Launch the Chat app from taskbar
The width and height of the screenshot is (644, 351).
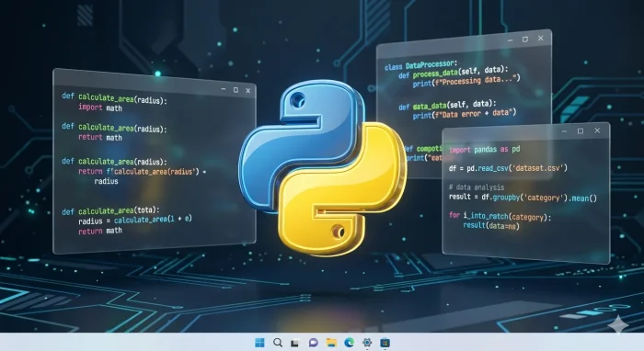(314, 343)
